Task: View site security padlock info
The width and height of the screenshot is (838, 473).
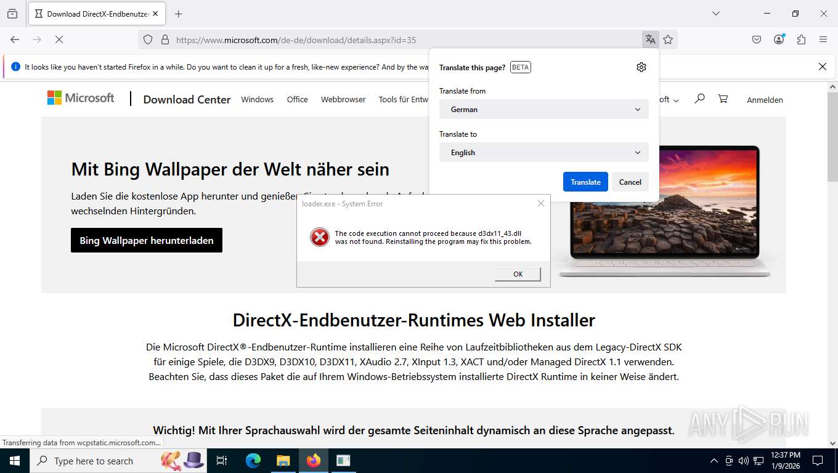Action: [x=165, y=39]
